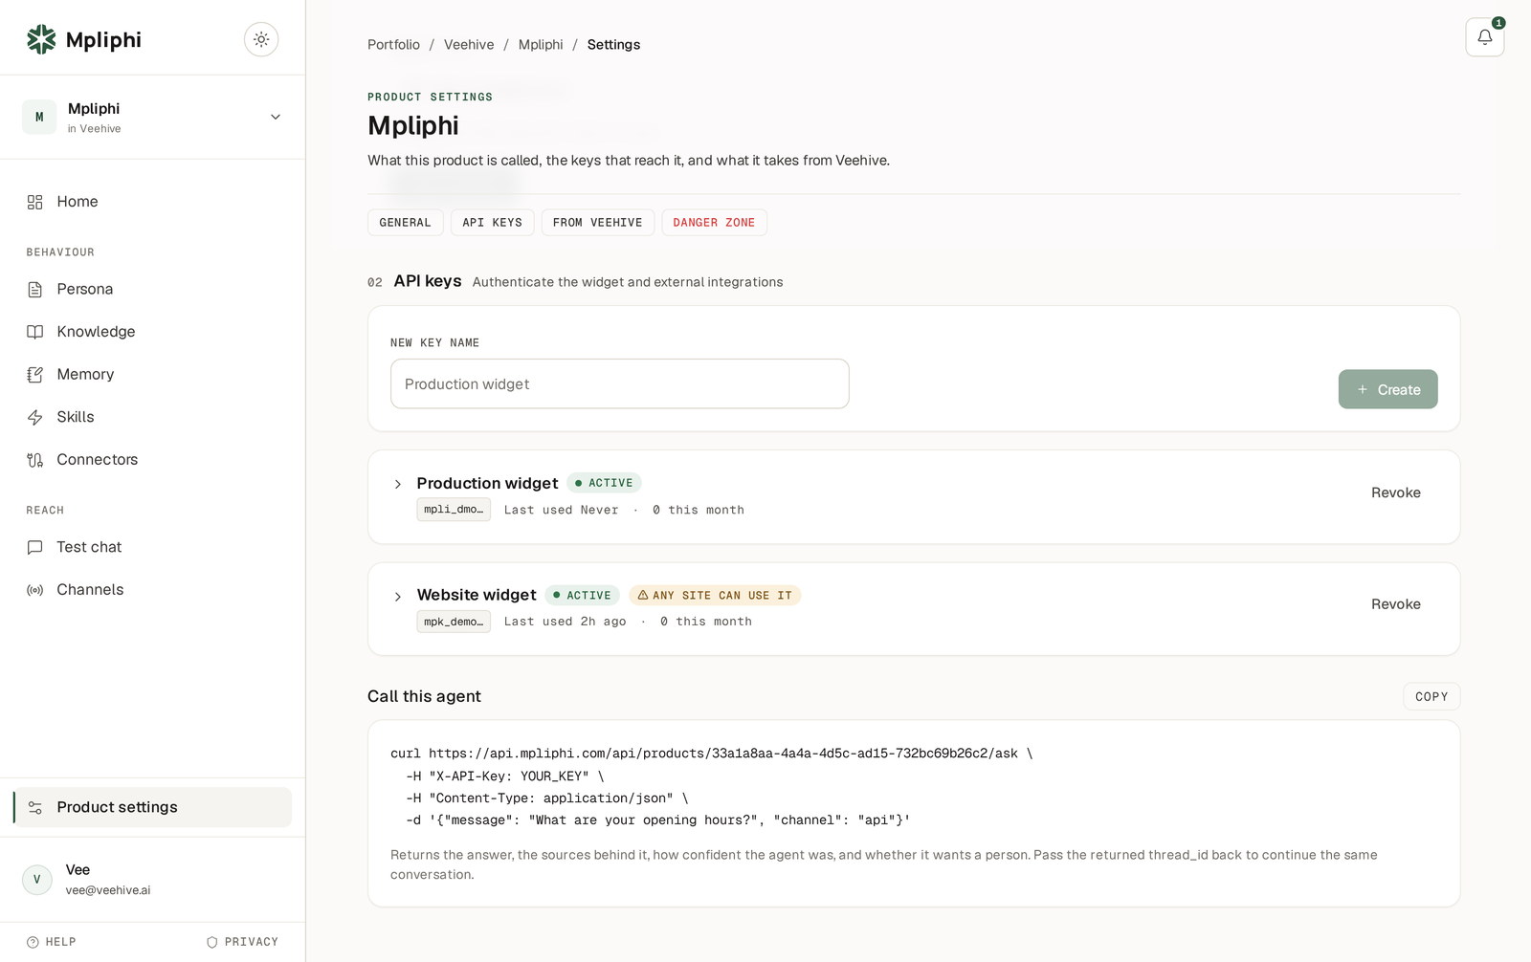Screen dimensions: 1531x962
Task: Switch to the From Veehive tab
Action: (598, 223)
